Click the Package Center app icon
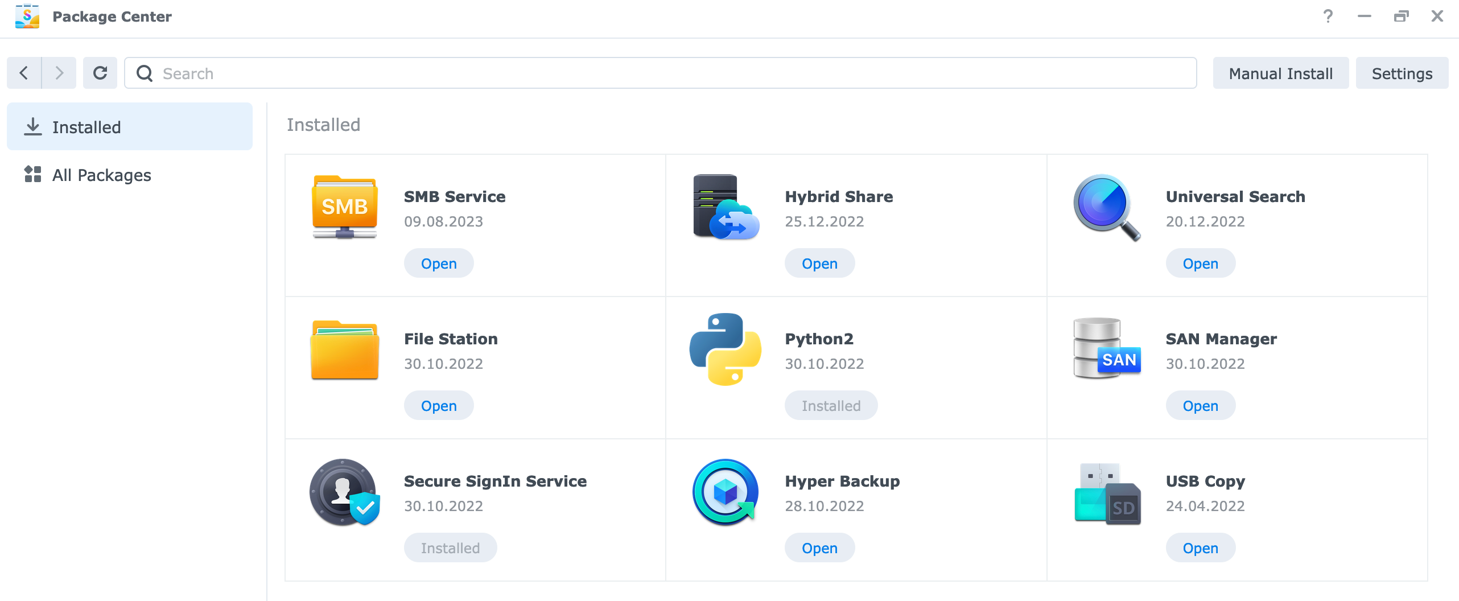This screenshot has height=601, width=1459. coord(27,17)
